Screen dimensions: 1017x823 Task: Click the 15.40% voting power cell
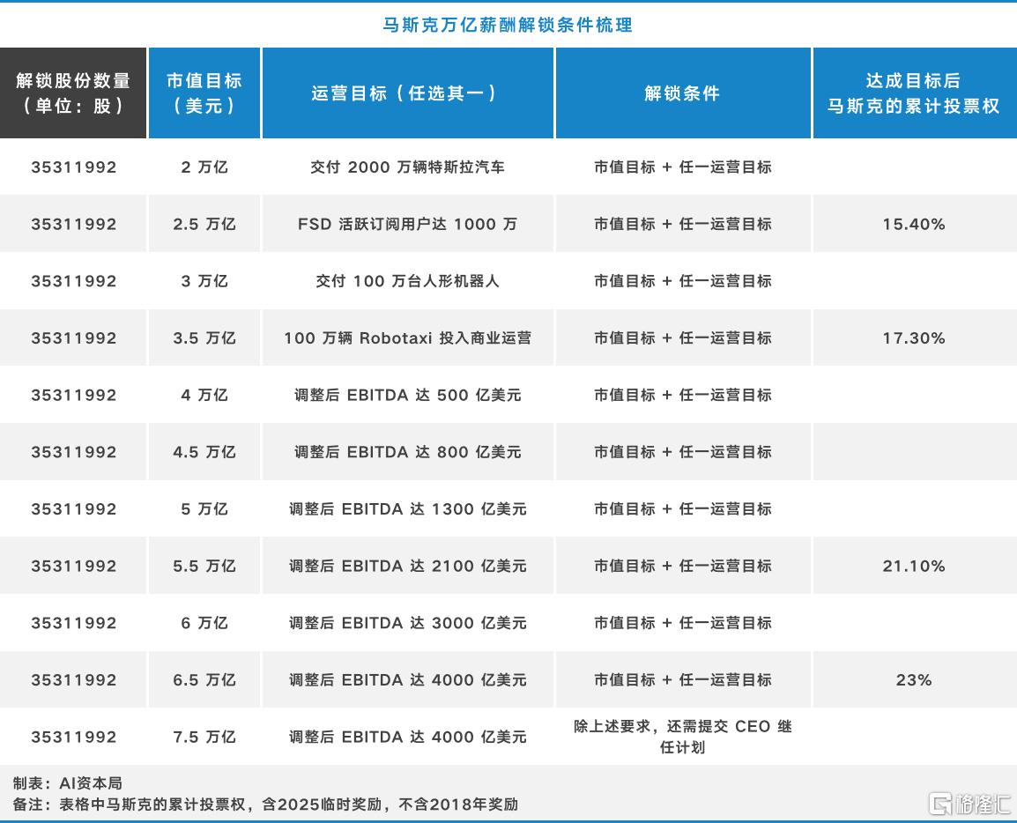tap(913, 224)
